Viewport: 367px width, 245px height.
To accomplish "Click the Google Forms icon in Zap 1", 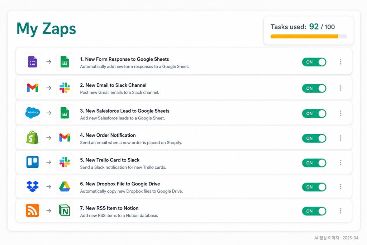I will 33,62.
